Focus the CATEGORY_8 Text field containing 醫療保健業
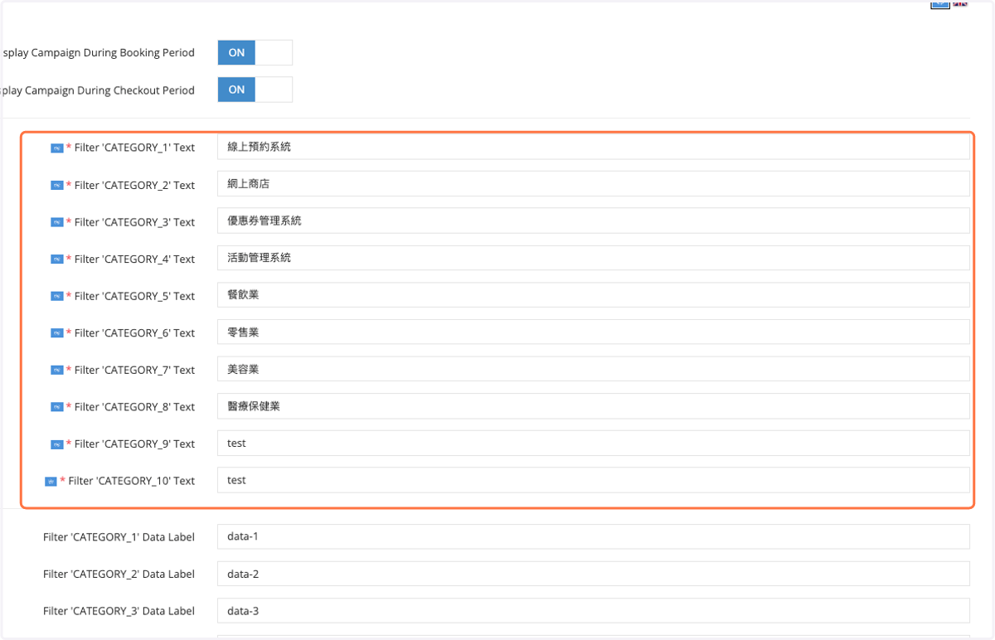 coord(594,405)
